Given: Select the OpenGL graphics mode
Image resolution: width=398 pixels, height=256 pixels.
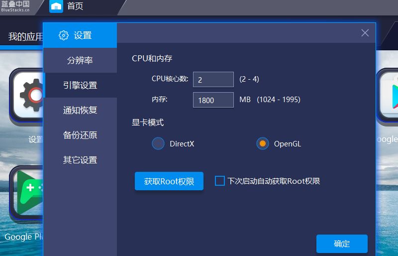Looking at the screenshot, I should (263, 144).
